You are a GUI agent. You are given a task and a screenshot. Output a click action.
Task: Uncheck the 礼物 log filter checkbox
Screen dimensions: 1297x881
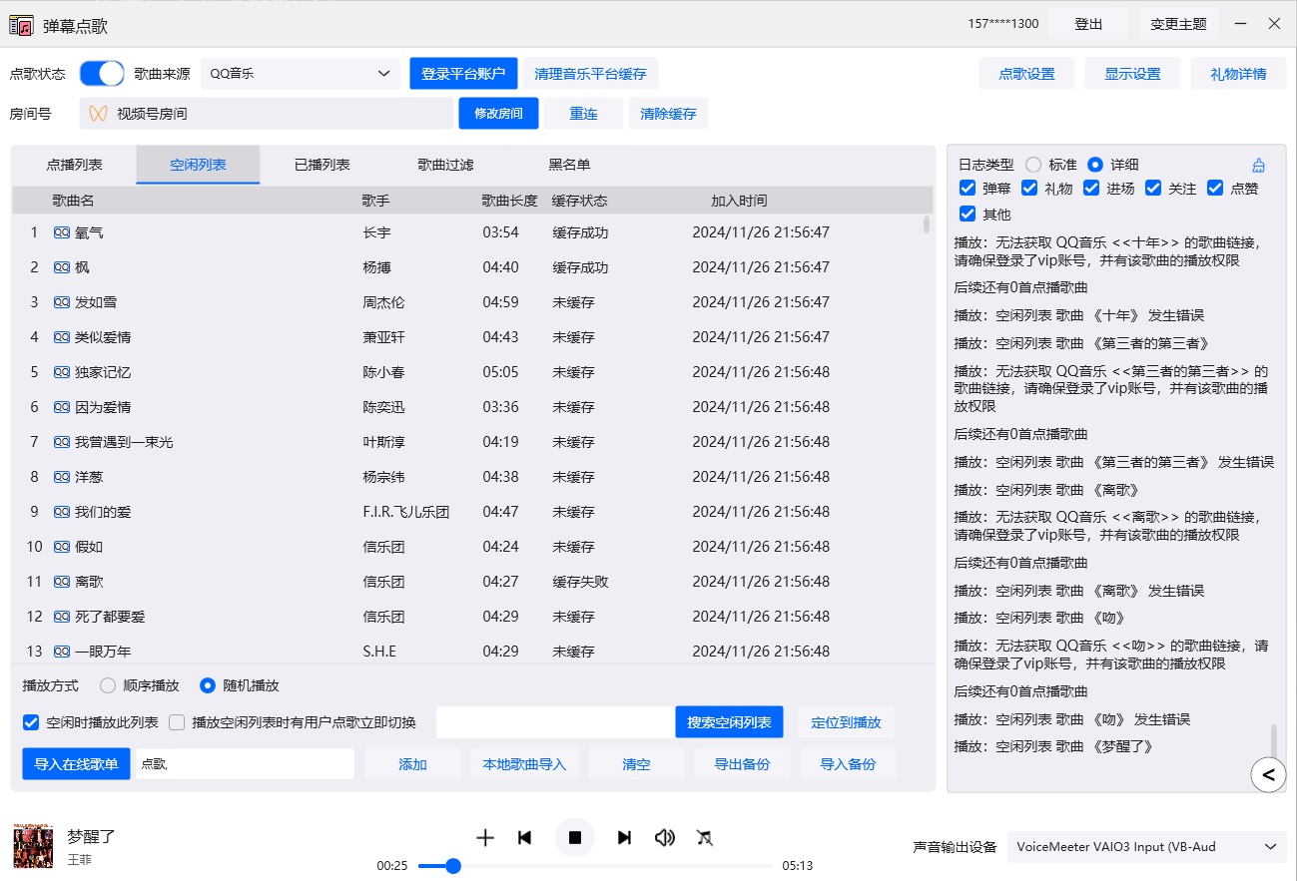(1030, 188)
